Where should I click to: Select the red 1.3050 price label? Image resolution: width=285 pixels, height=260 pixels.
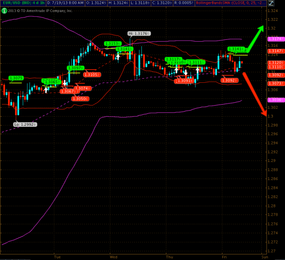[x=80, y=99]
